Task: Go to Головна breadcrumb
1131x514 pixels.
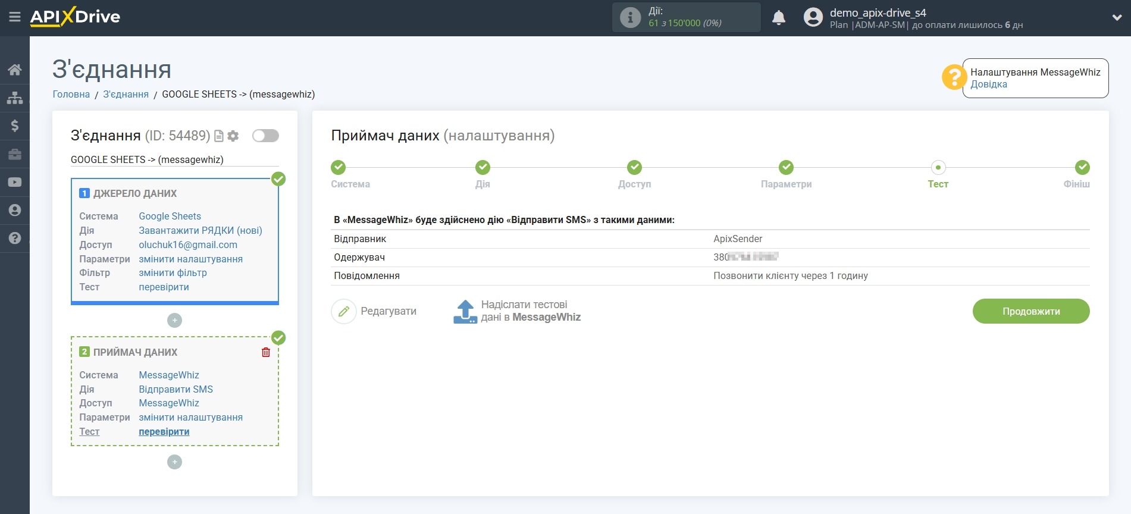Action: [x=71, y=94]
